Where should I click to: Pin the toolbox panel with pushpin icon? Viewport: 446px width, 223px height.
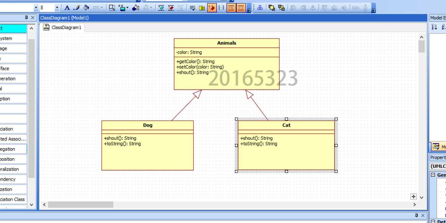pos(26,18)
